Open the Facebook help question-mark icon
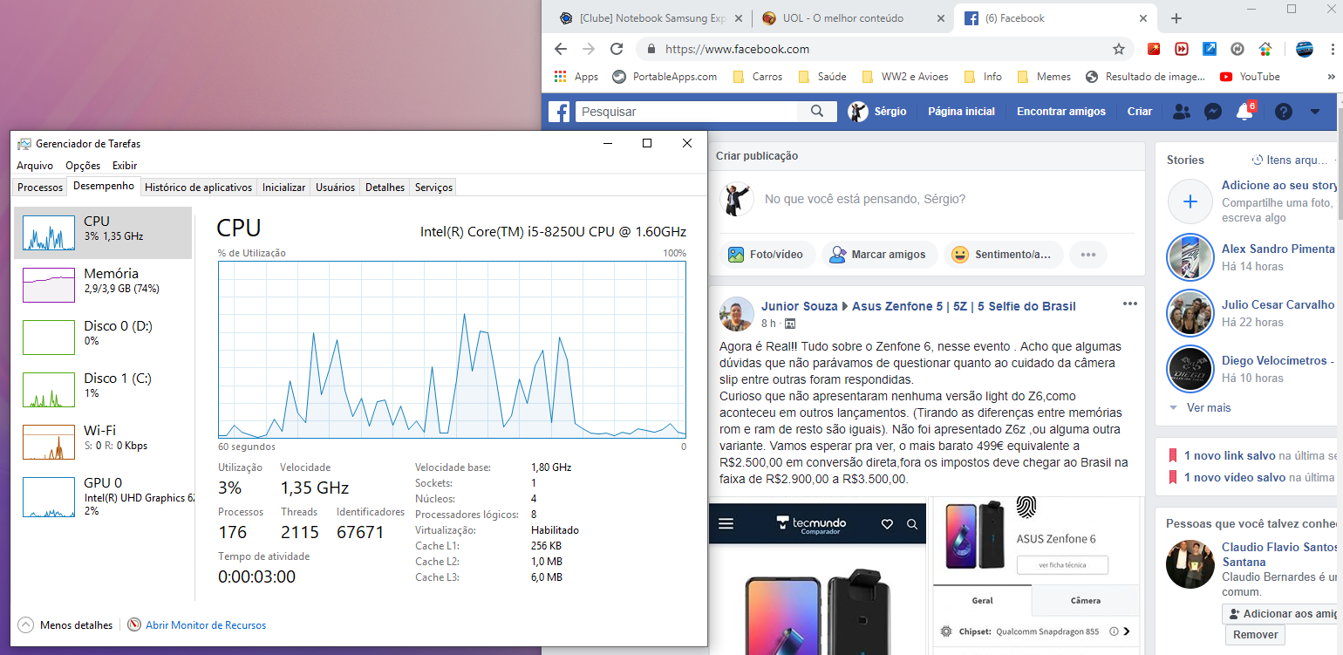1343x655 pixels. pyautogui.click(x=1283, y=112)
